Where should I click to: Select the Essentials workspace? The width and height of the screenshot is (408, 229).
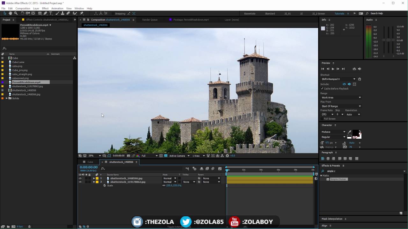(250, 14)
